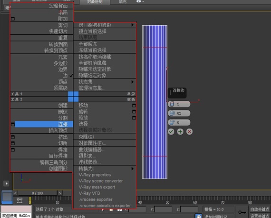Click the segments spinner icon showing 2

[x=172, y=104]
